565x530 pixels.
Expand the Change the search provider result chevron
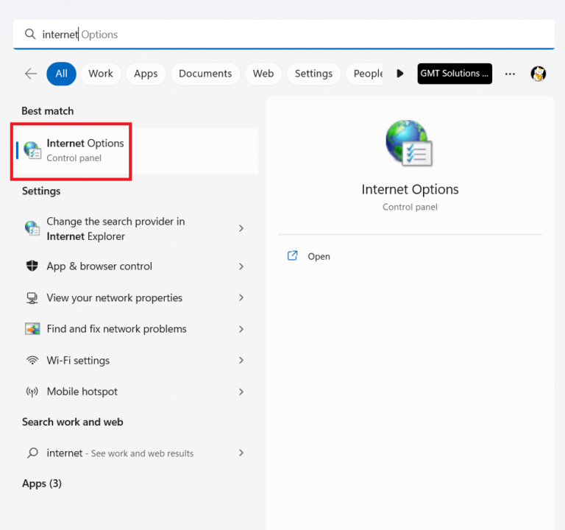241,228
